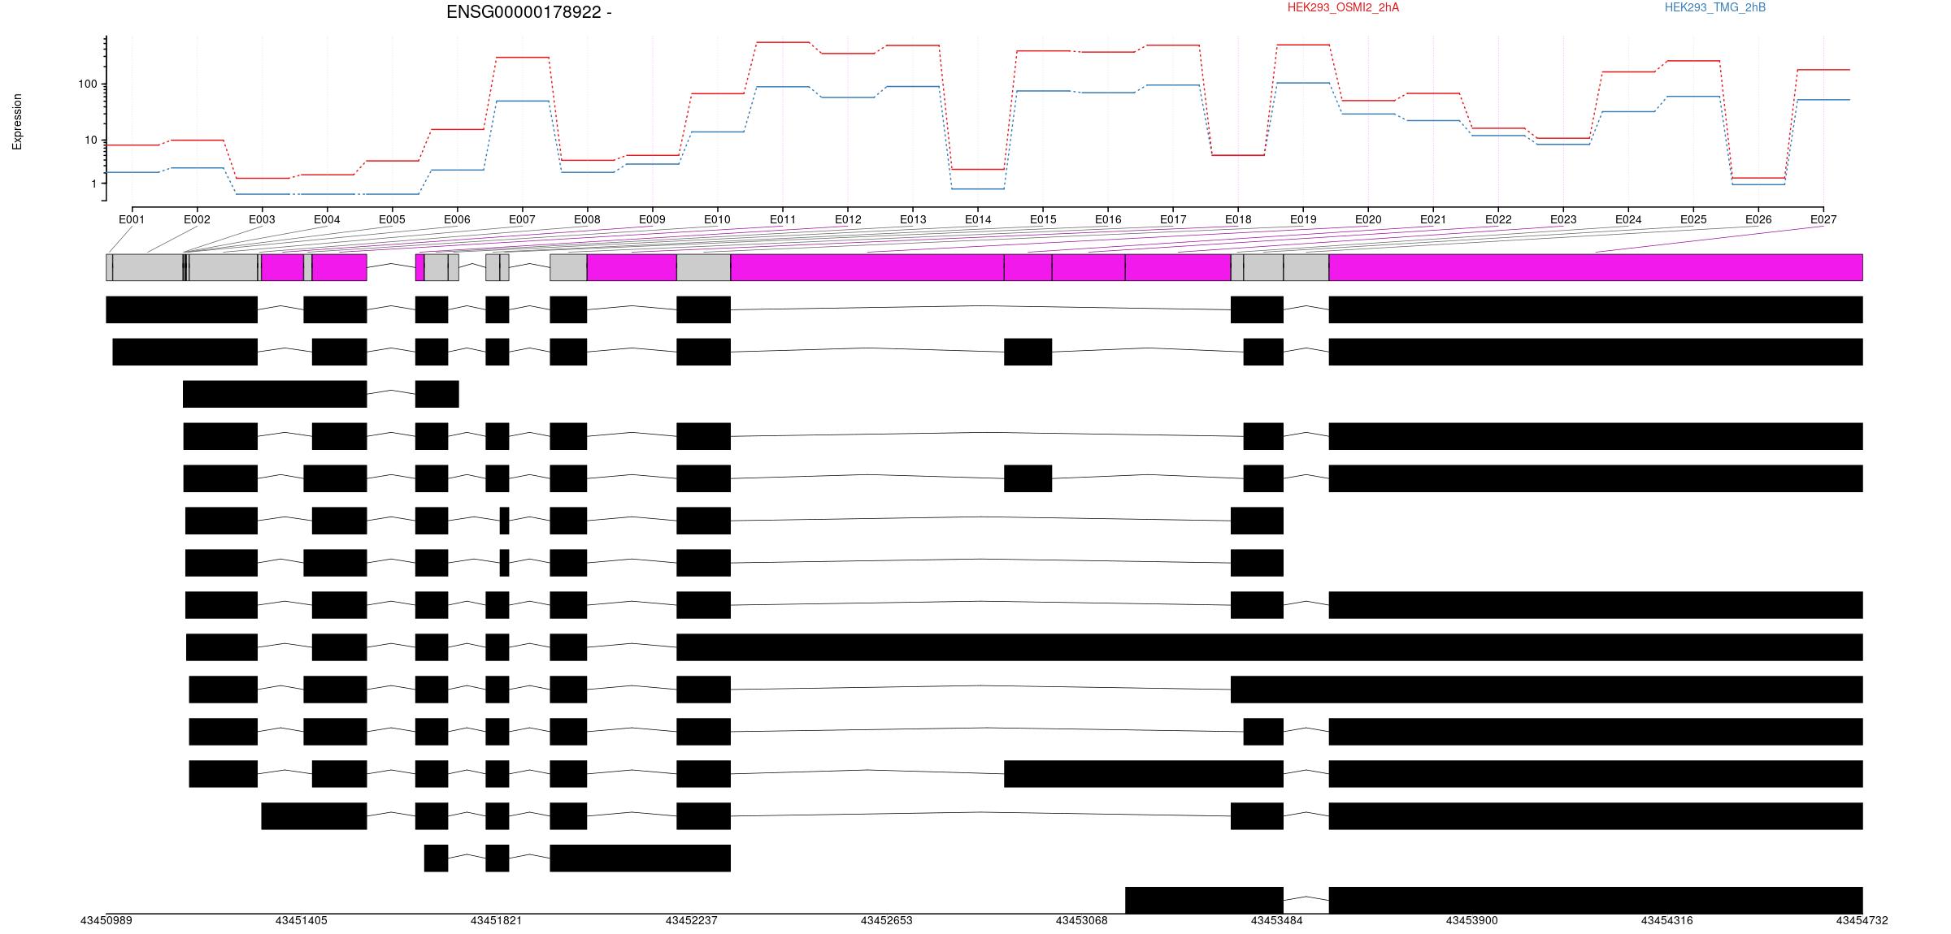Select exon label E015
1951x934 pixels.
coord(1043,219)
